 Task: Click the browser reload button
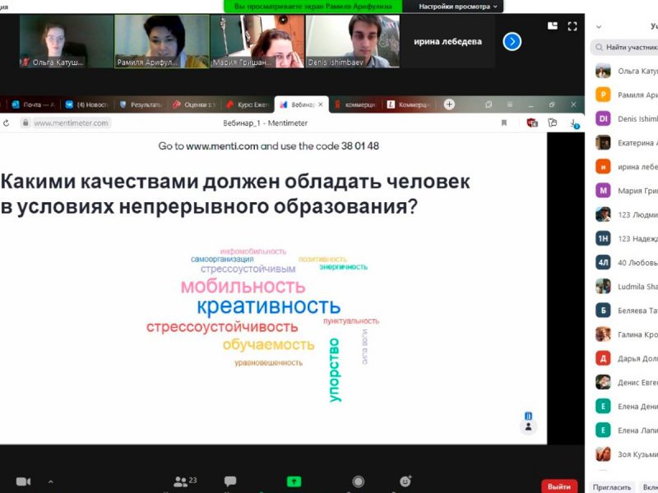[7, 123]
